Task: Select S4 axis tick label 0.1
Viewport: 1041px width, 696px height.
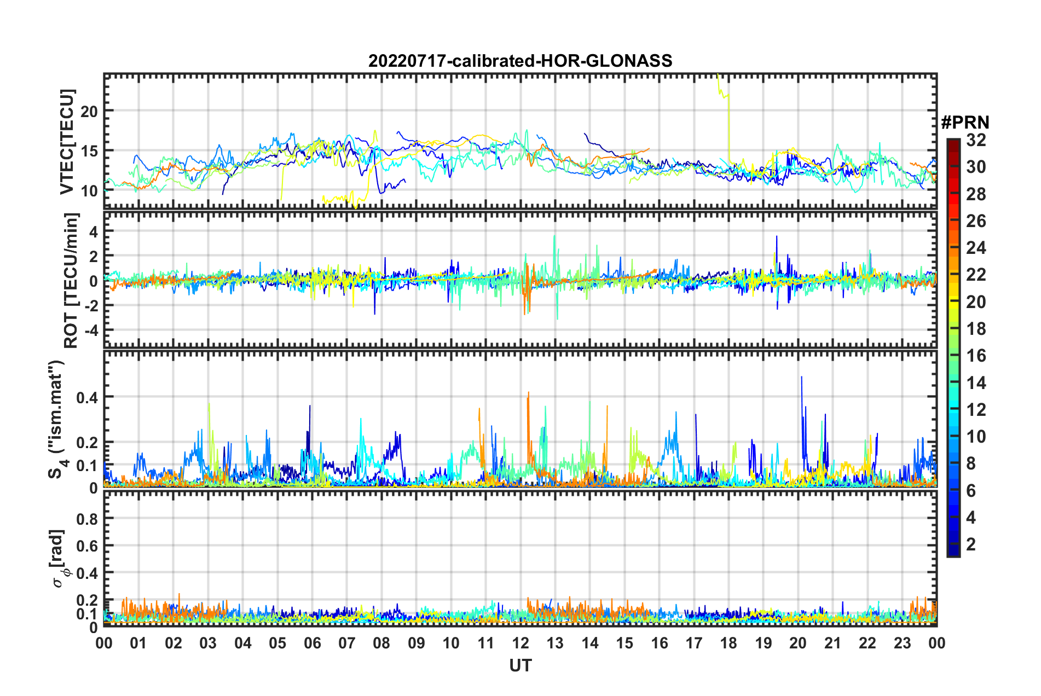Action: tap(88, 466)
